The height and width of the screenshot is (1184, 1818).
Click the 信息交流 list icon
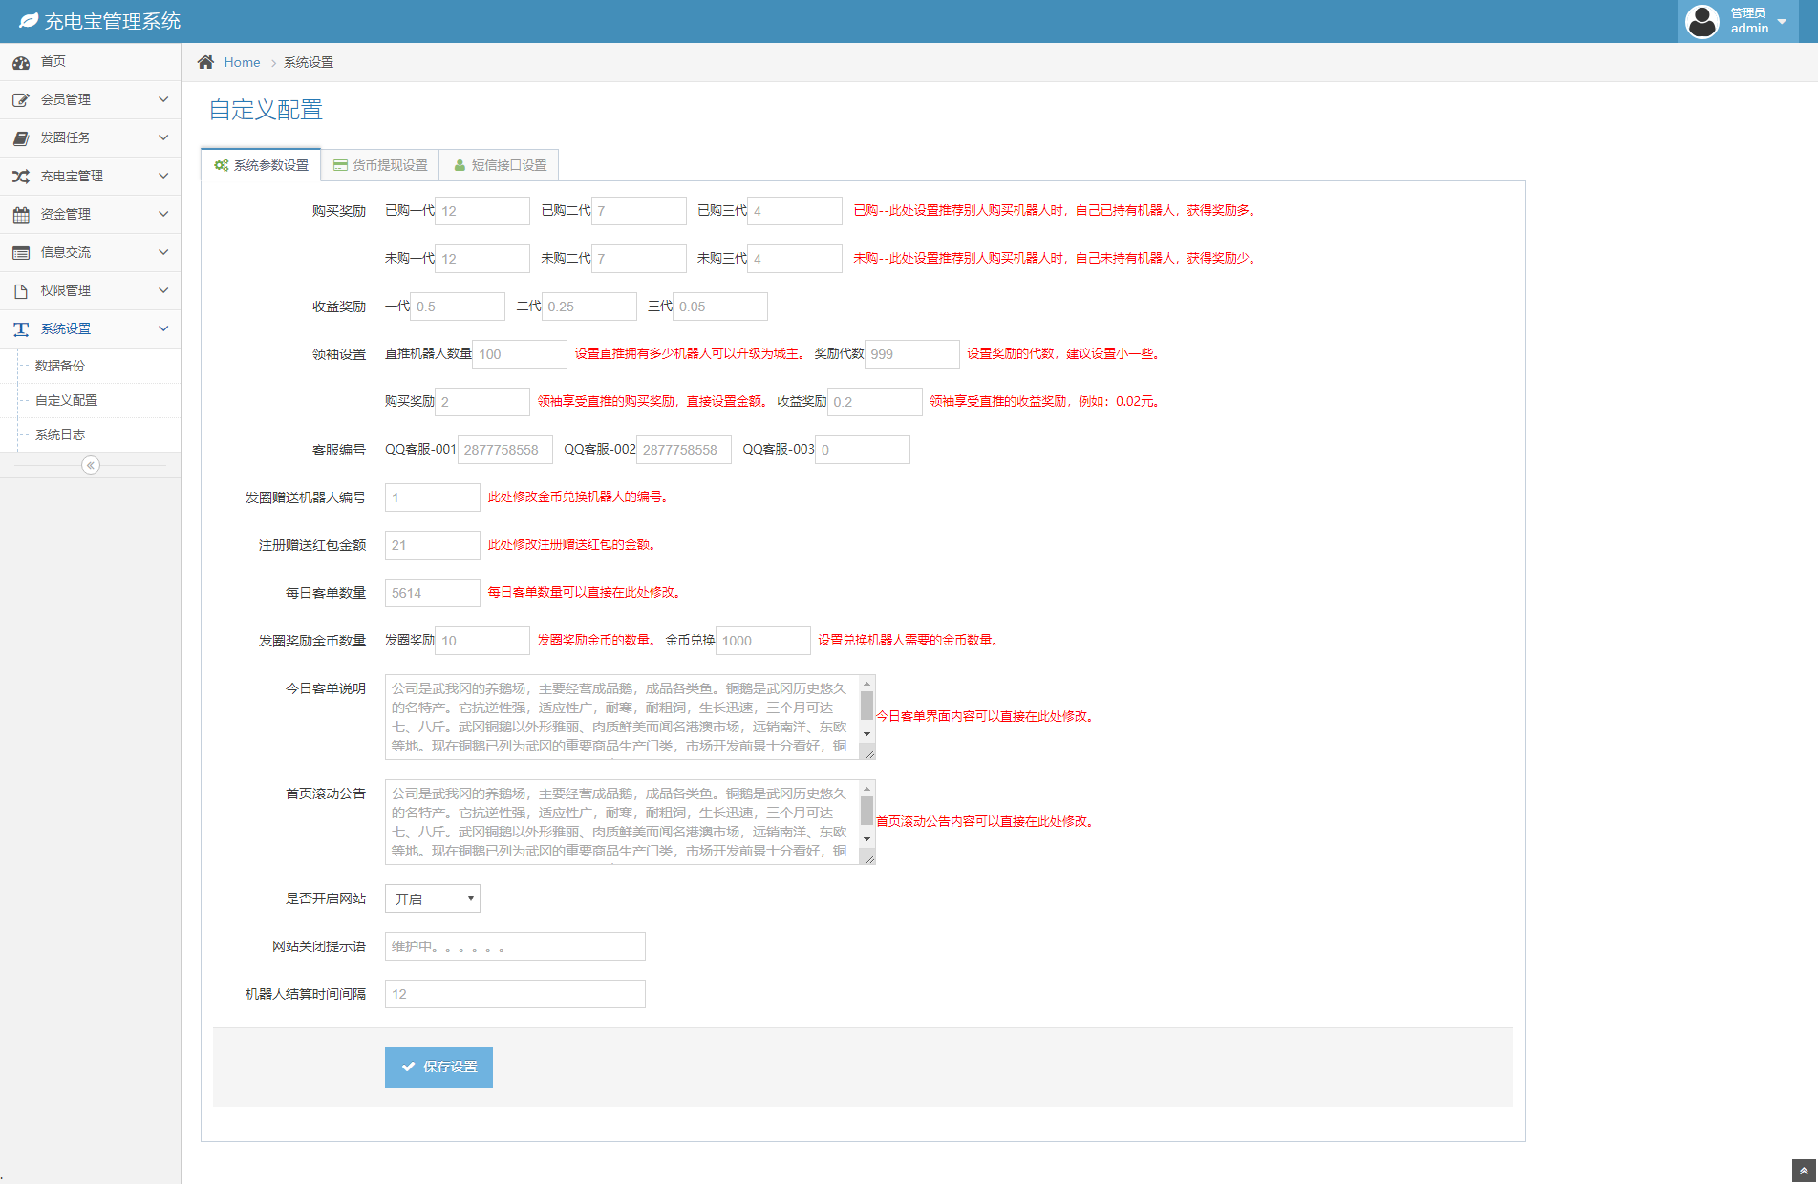tap(21, 253)
